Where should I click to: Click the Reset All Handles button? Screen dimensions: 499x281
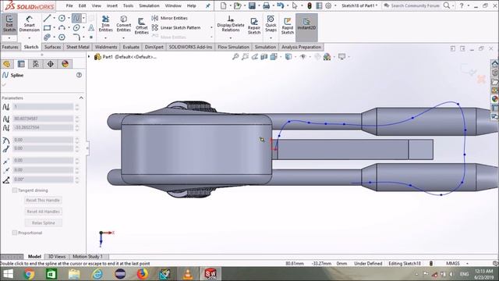[x=43, y=212]
